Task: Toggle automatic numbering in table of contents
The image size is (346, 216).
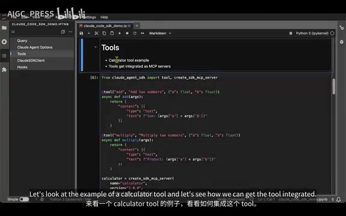Action: click(13, 32)
